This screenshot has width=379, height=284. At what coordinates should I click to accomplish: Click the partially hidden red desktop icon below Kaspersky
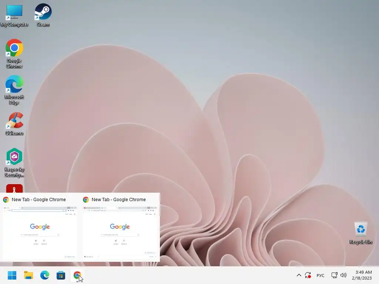[x=14, y=188]
